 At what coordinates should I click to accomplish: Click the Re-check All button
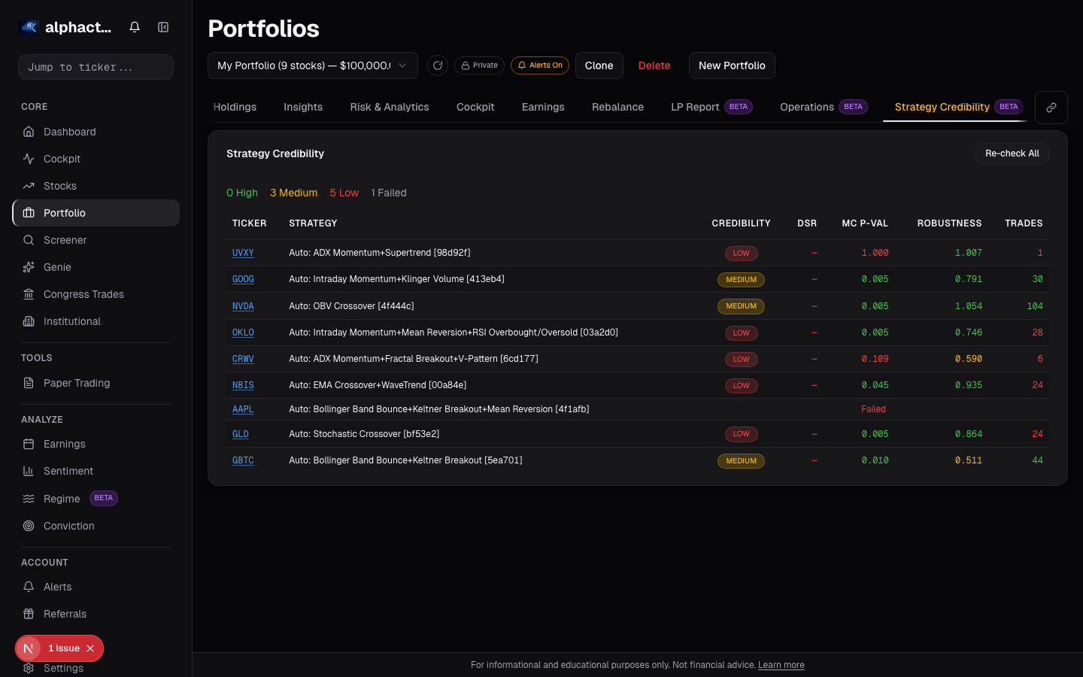pos(1012,153)
